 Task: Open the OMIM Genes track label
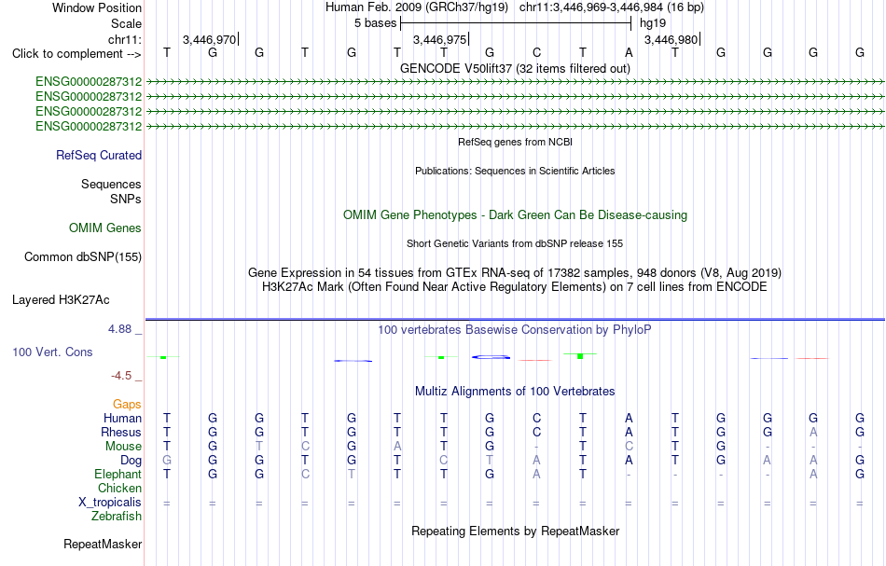point(105,228)
